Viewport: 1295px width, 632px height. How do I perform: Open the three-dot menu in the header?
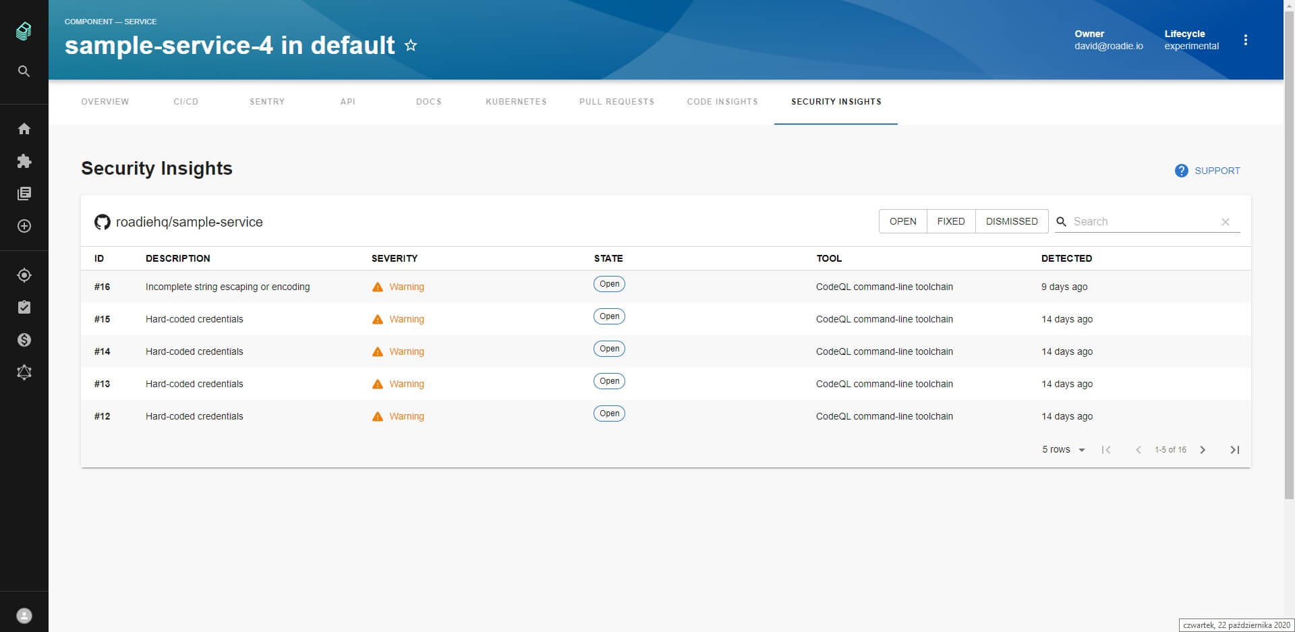(1246, 40)
